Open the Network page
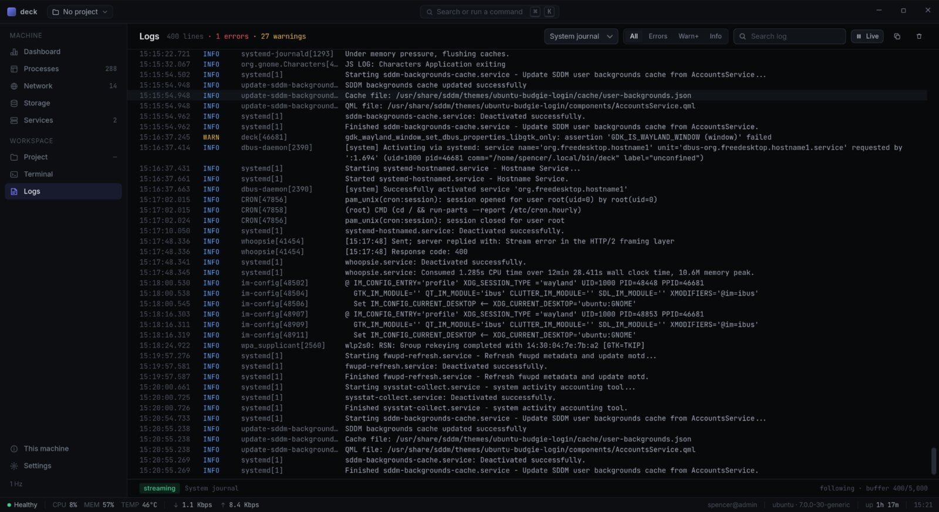Viewport: 939px width, 512px height. (63, 86)
